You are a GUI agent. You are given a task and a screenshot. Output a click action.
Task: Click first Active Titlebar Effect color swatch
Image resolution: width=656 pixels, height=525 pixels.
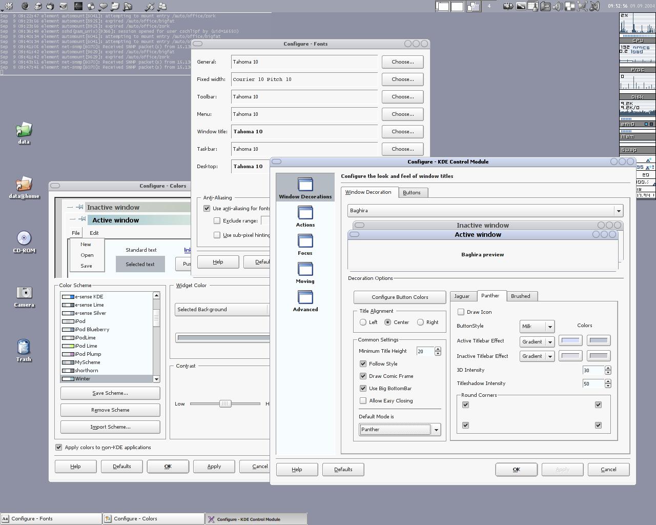click(x=570, y=340)
